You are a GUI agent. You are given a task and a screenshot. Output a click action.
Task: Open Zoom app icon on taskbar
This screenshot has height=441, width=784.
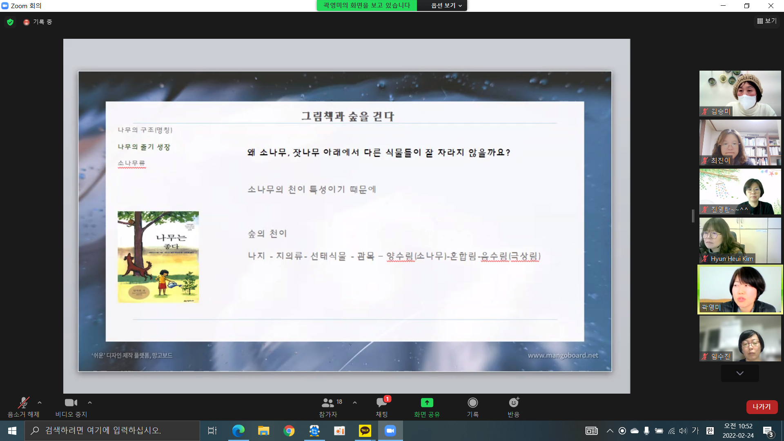(x=390, y=431)
